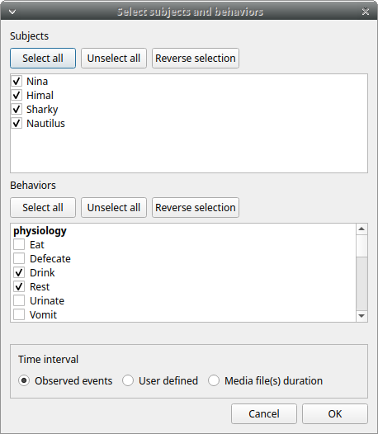Confirm with the OK button
378x434 pixels.
[x=335, y=414]
